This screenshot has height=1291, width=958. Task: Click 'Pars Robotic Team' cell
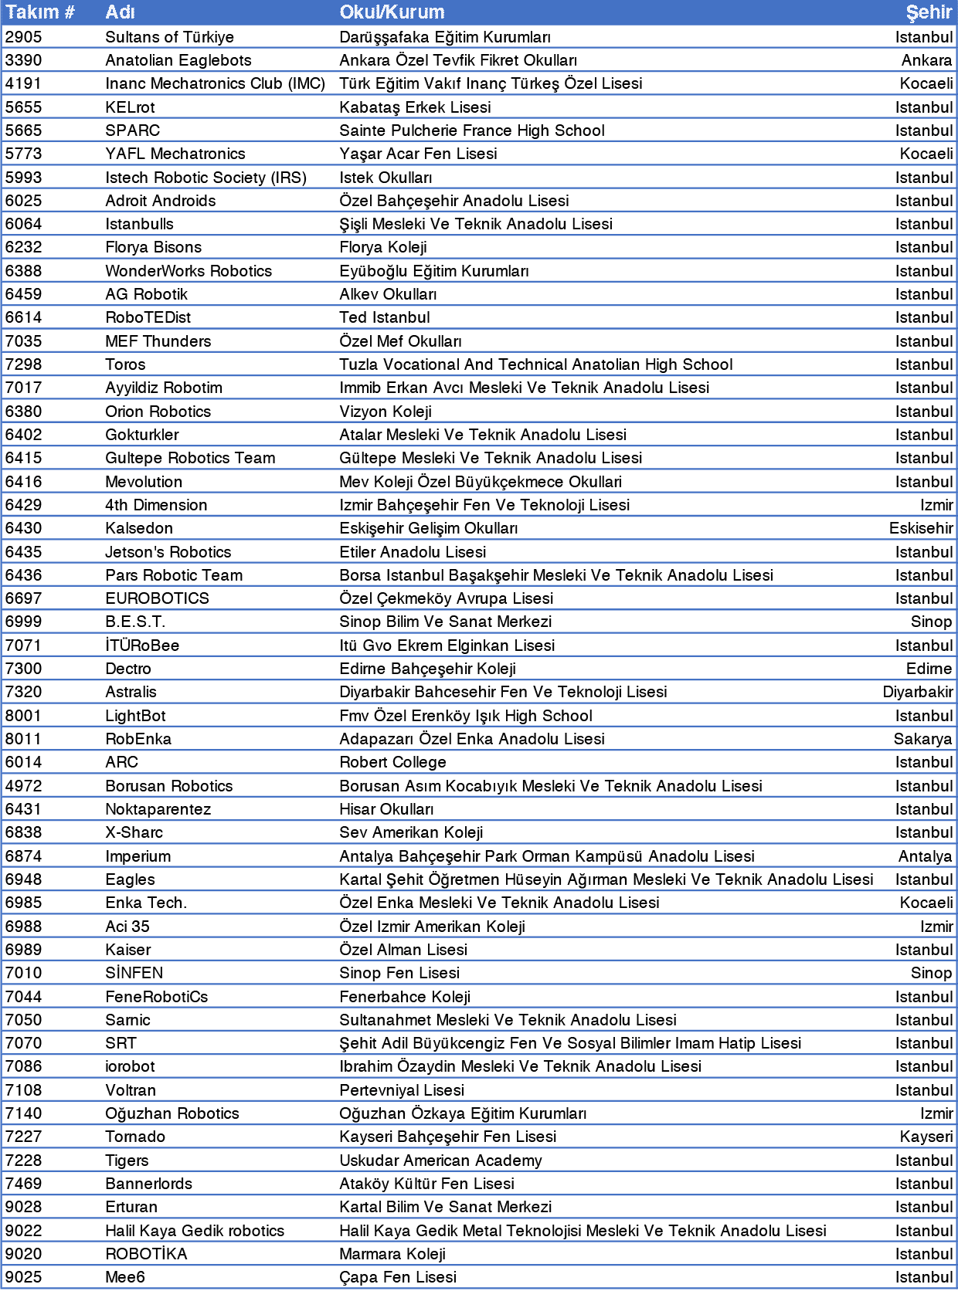point(174,575)
